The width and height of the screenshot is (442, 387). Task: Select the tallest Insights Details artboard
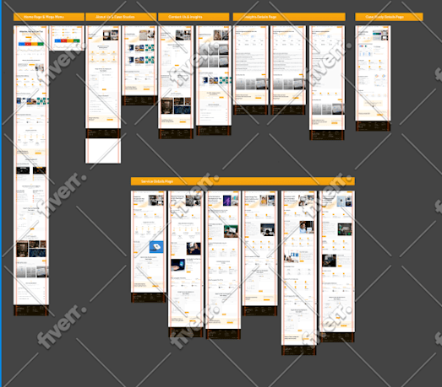(327, 83)
